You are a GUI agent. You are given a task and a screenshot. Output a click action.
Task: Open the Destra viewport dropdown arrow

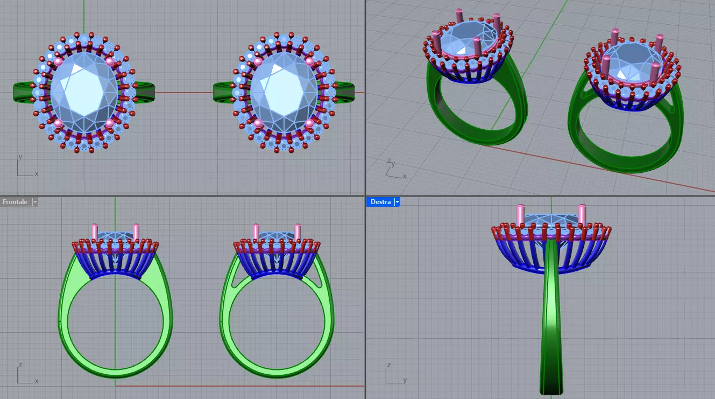pos(398,202)
